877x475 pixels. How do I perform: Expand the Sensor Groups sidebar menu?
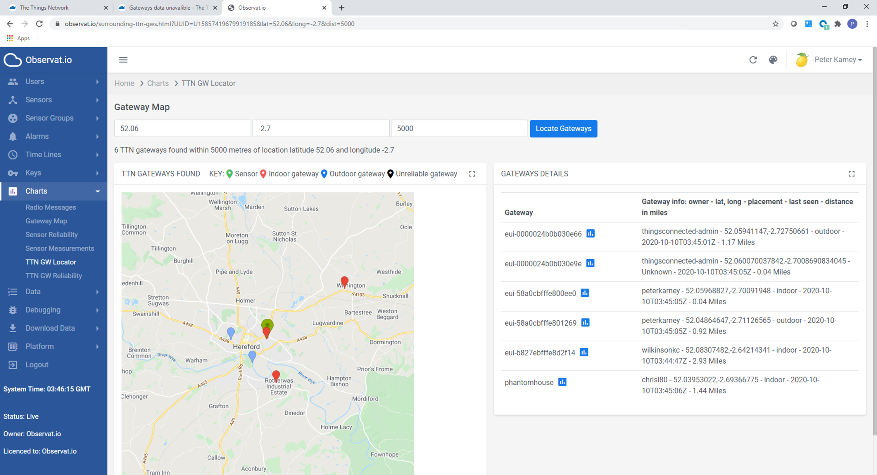[53, 118]
